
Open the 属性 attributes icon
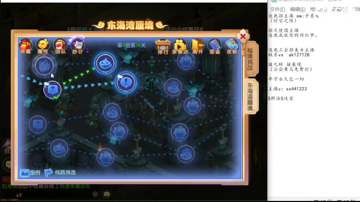click(43, 46)
